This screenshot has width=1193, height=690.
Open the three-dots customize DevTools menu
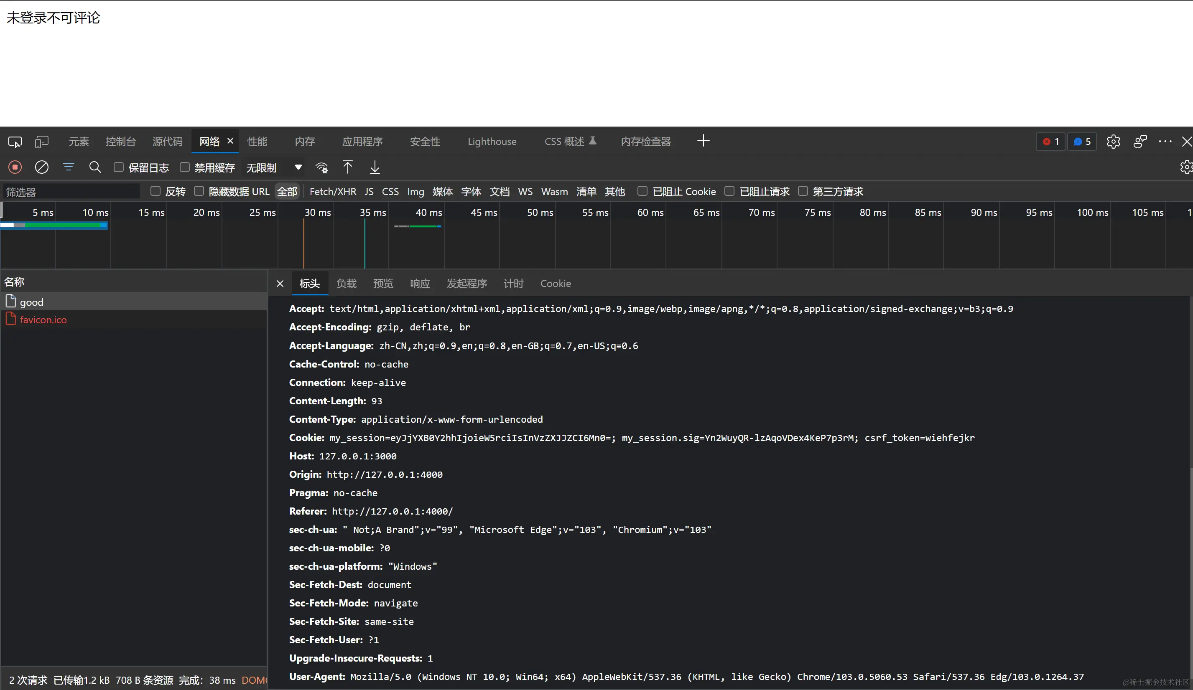(x=1165, y=142)
